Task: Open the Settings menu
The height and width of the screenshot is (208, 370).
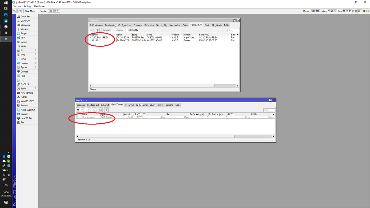Action: (x=27, y=6)
